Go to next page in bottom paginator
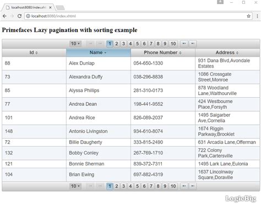Image resolution: width=261 pixels, height=205 pixels. [184, 186]
